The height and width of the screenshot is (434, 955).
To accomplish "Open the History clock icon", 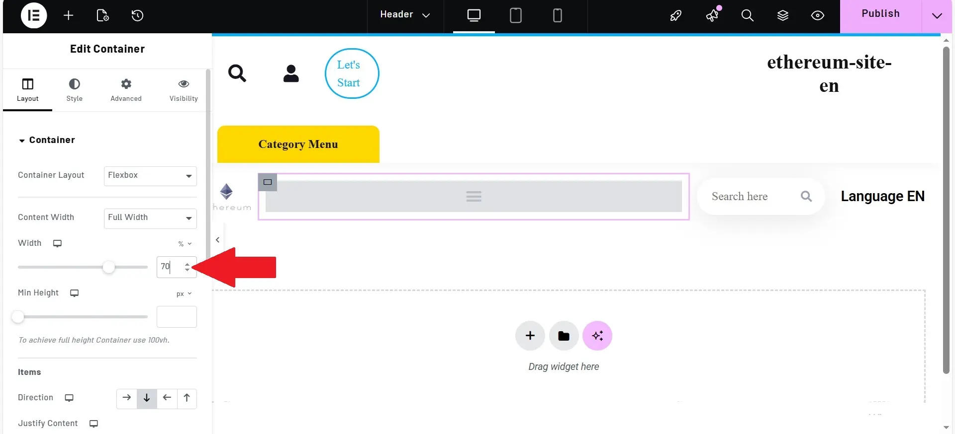I will pyautogui.click(x=137, y=15).
